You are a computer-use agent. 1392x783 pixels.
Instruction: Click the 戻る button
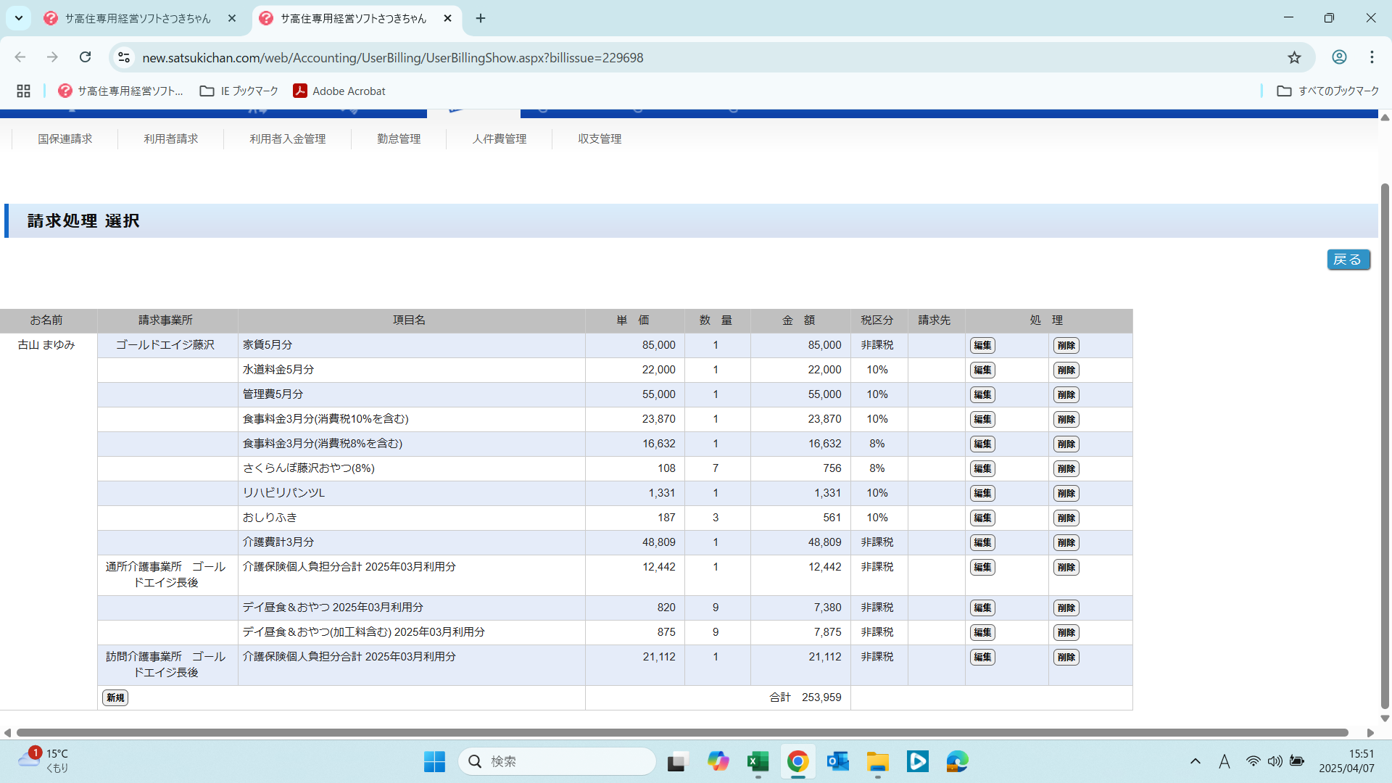[1348, 260]
